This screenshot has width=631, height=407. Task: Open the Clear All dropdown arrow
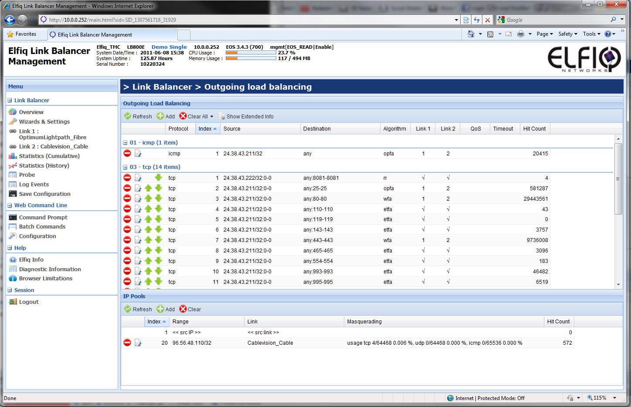pyautogui.click(x=212, y=117)
